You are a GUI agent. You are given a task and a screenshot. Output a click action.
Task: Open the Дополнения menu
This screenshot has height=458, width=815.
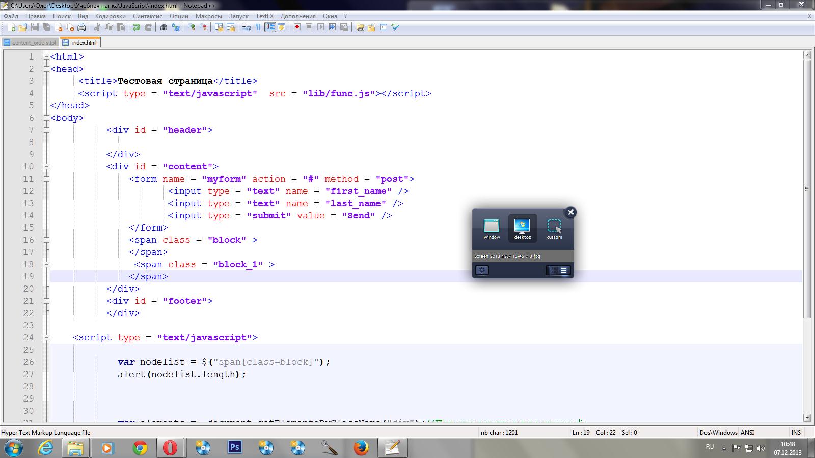tap(298, 16)
